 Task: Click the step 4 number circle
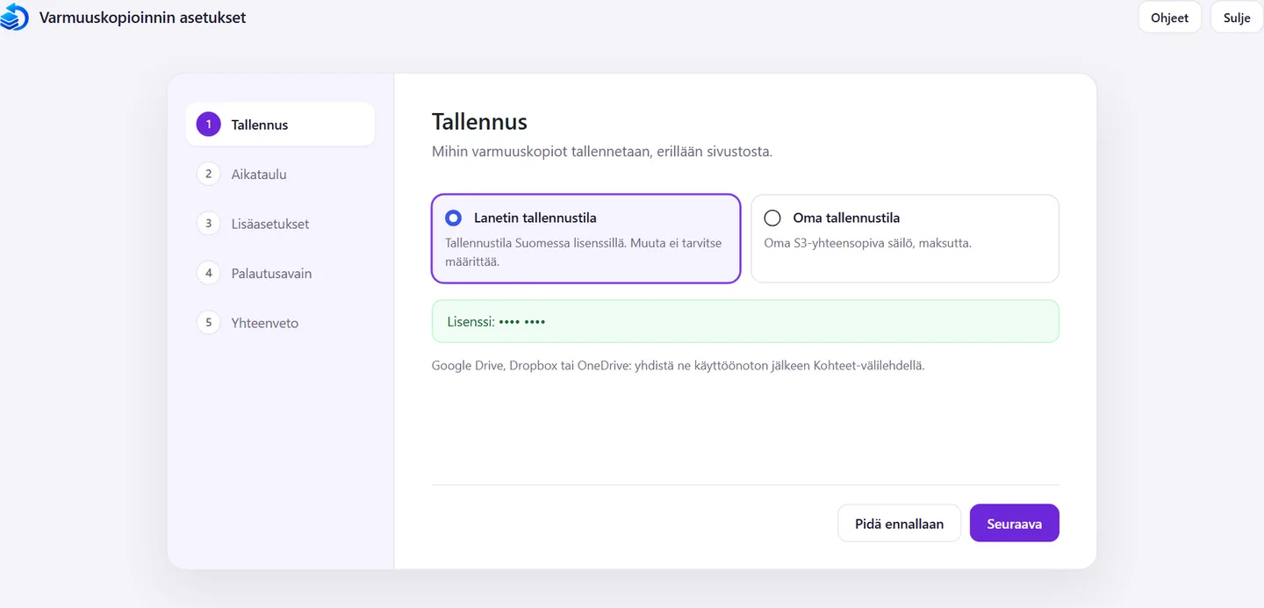(x=208, y=273)
